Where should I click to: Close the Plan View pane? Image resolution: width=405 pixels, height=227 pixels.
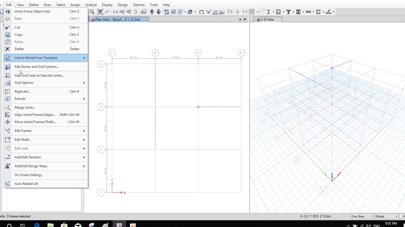click(x=245, y=19)
